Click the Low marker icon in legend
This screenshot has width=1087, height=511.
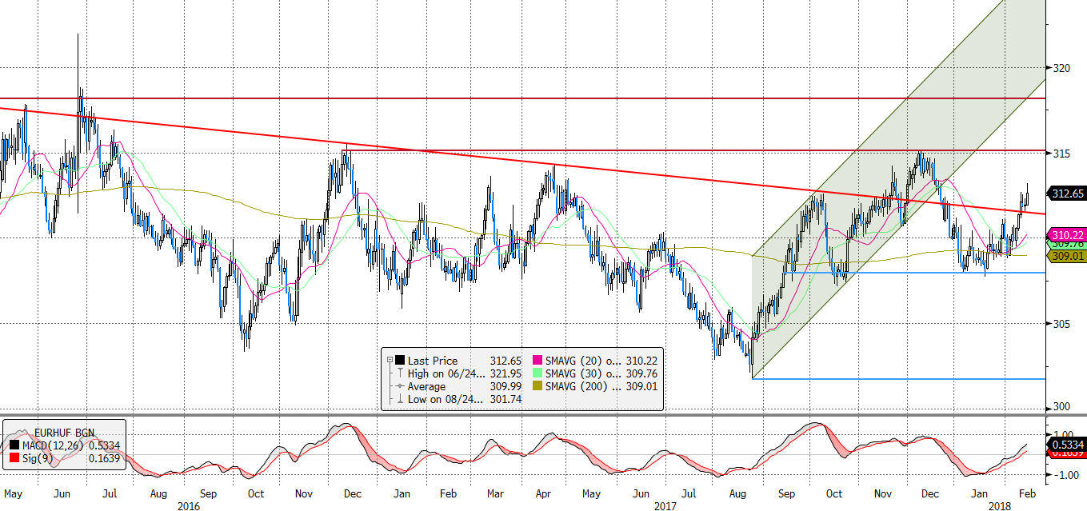point(399,399)
